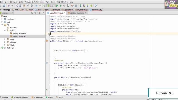The height and width of the screenshot is (100, 178).
Task: Open the Code menu
Action: (21, 2)
